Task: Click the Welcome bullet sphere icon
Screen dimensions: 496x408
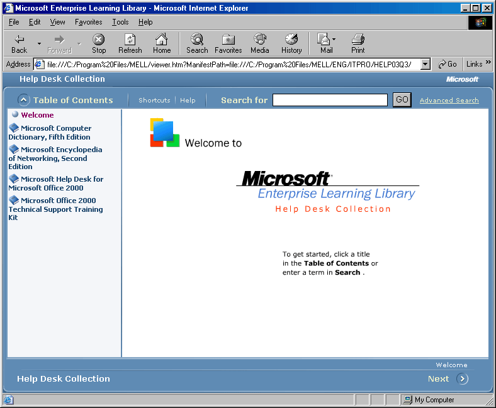Action: pyautogui.click(x=15, y=114)
